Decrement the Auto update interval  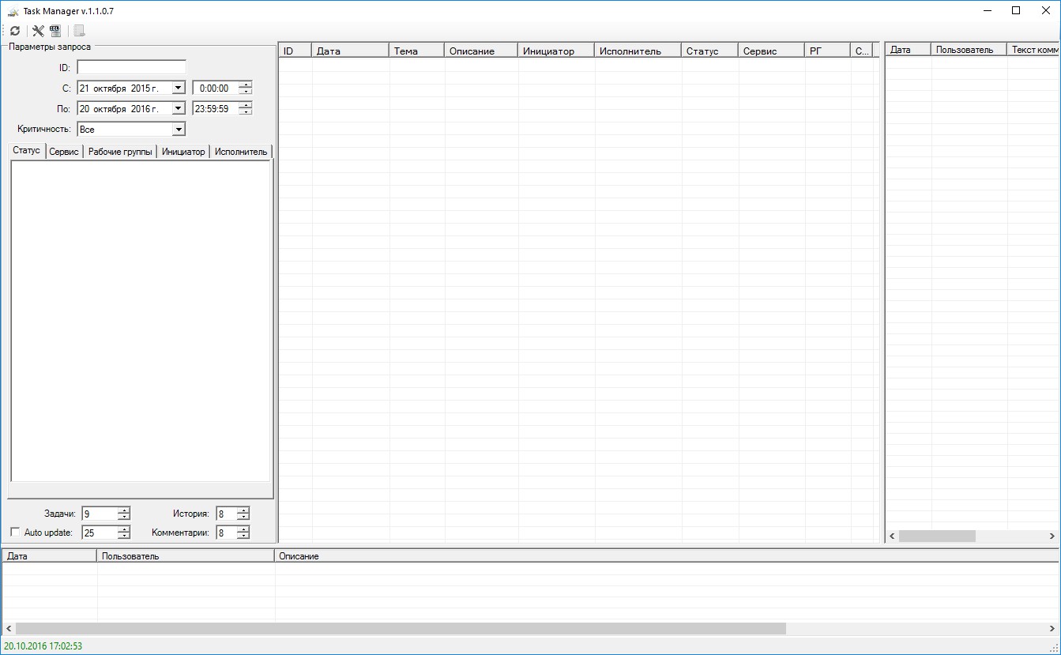pyautogui.click(x=123, y=536)
